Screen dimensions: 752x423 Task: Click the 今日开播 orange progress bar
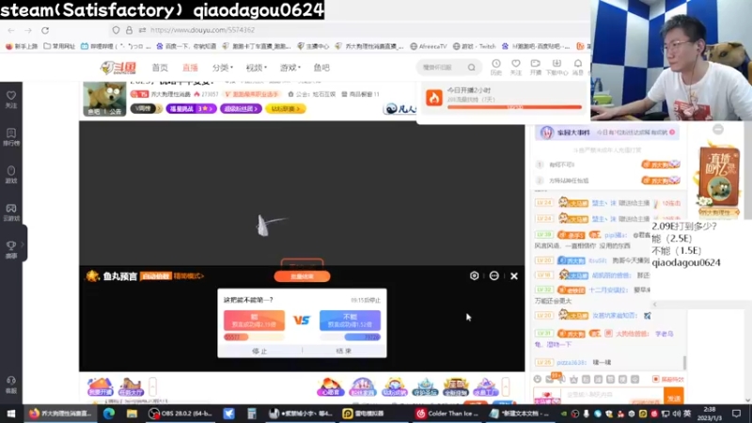[514, 107]
